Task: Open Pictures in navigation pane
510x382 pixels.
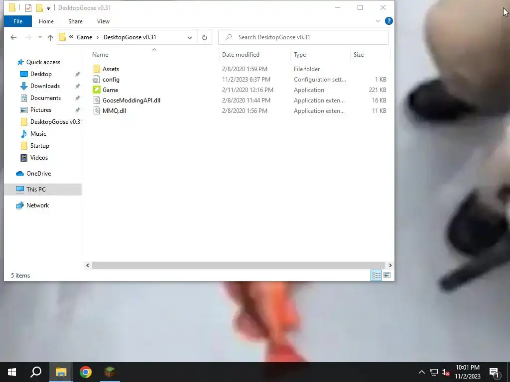Action: click(41, 110)
